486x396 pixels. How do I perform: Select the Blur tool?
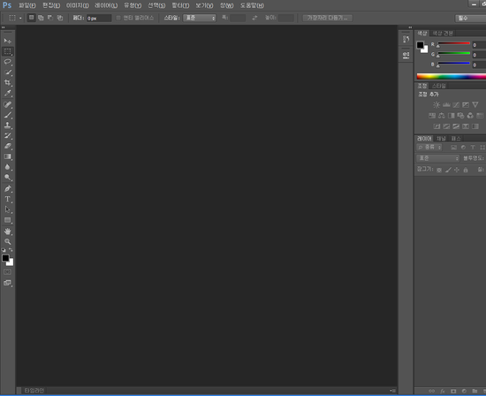(x=7, y=167)
